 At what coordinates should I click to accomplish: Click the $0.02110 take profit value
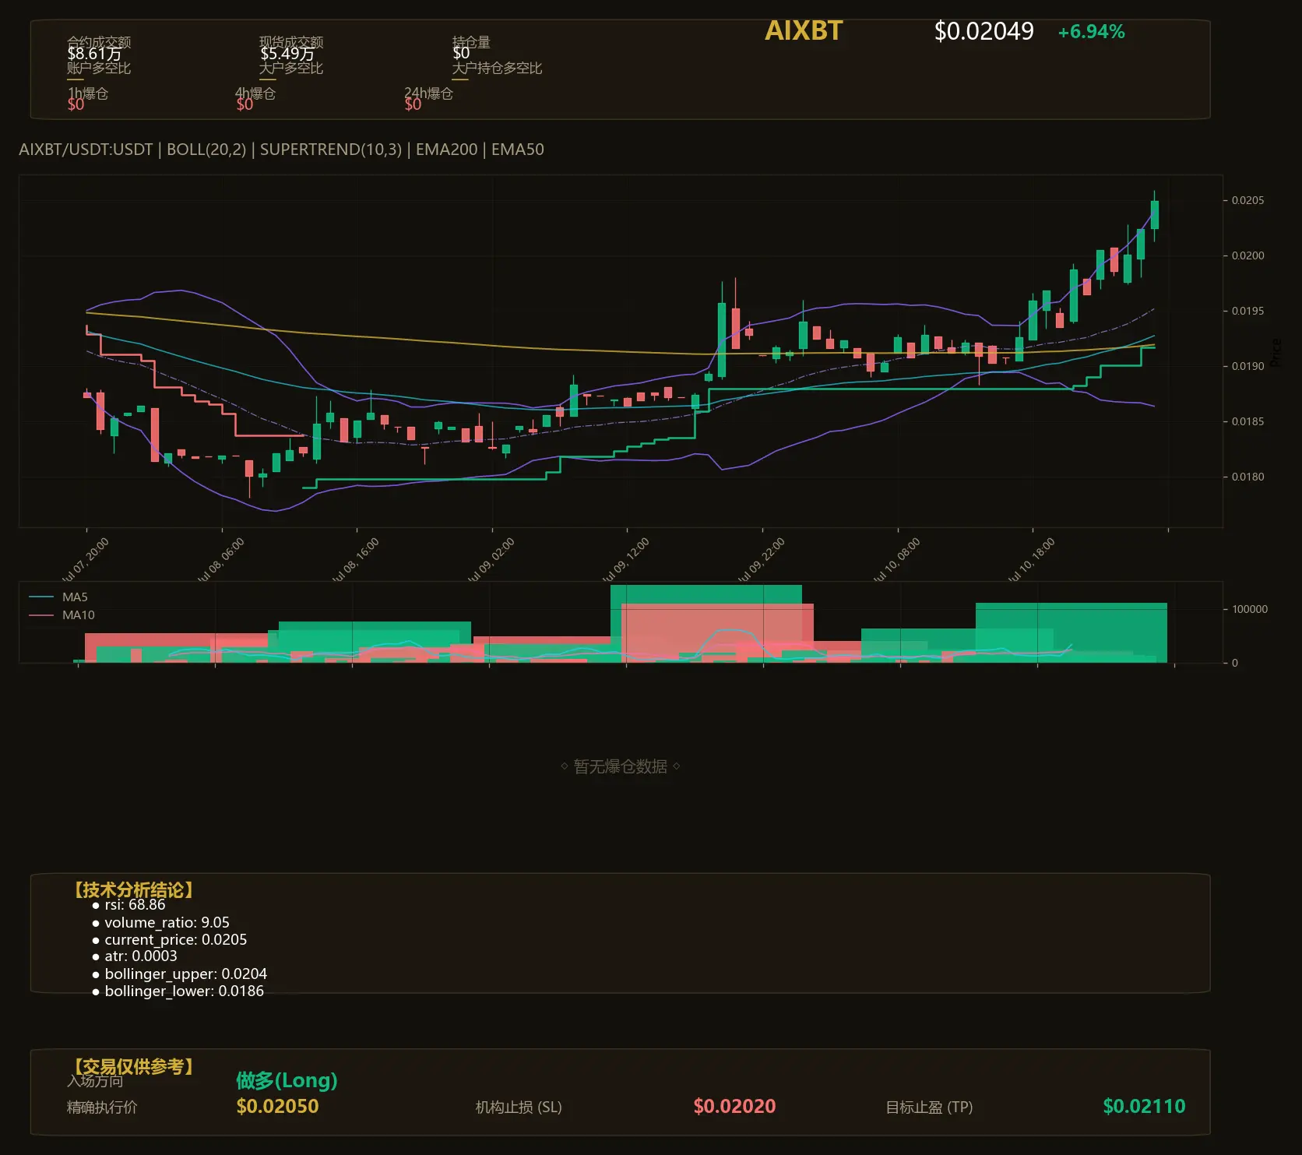click(1144, 1106)
